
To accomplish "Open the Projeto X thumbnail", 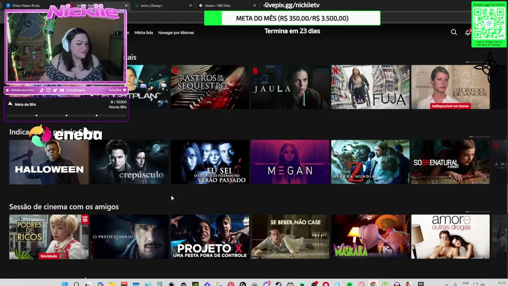I will [x=210, y=237].
